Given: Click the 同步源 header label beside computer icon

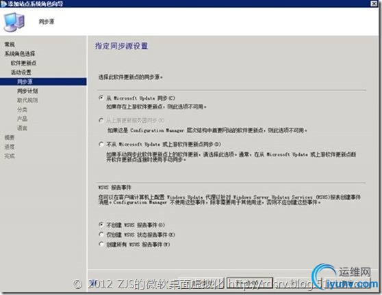Looking at the screenshot, I should (x=47, y=22).
